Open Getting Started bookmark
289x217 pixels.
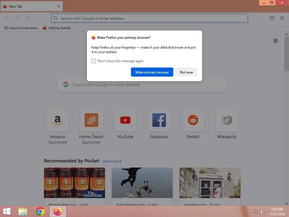point(56,28)
